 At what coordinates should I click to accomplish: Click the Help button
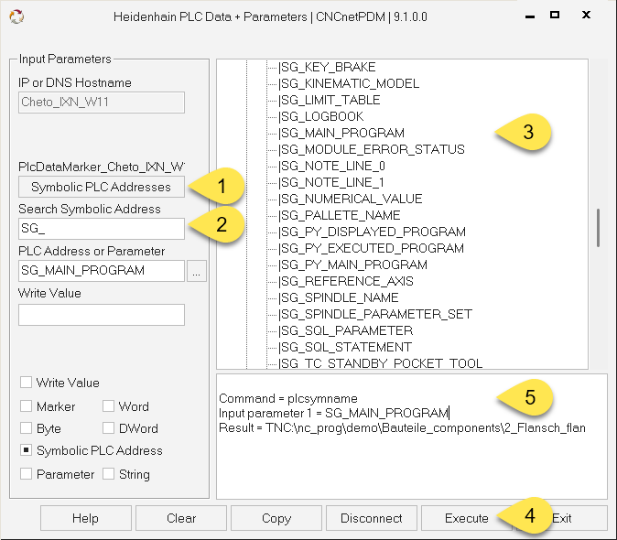[x=85, y=518]
